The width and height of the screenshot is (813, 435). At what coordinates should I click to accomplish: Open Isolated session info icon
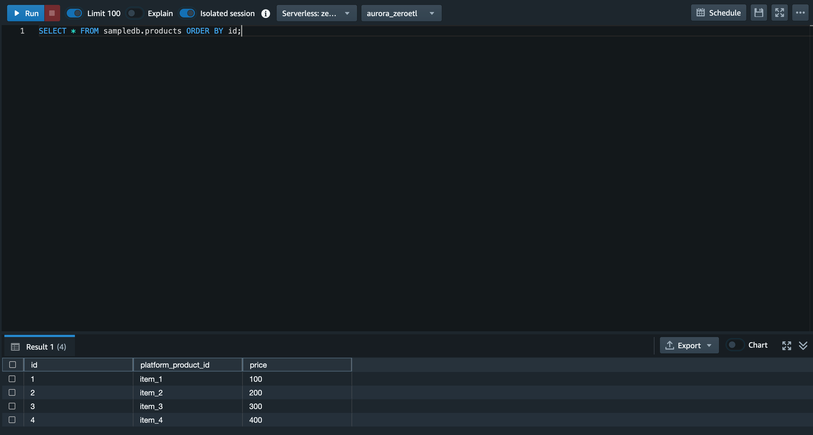pyautogui.click(x=266, y=14)
